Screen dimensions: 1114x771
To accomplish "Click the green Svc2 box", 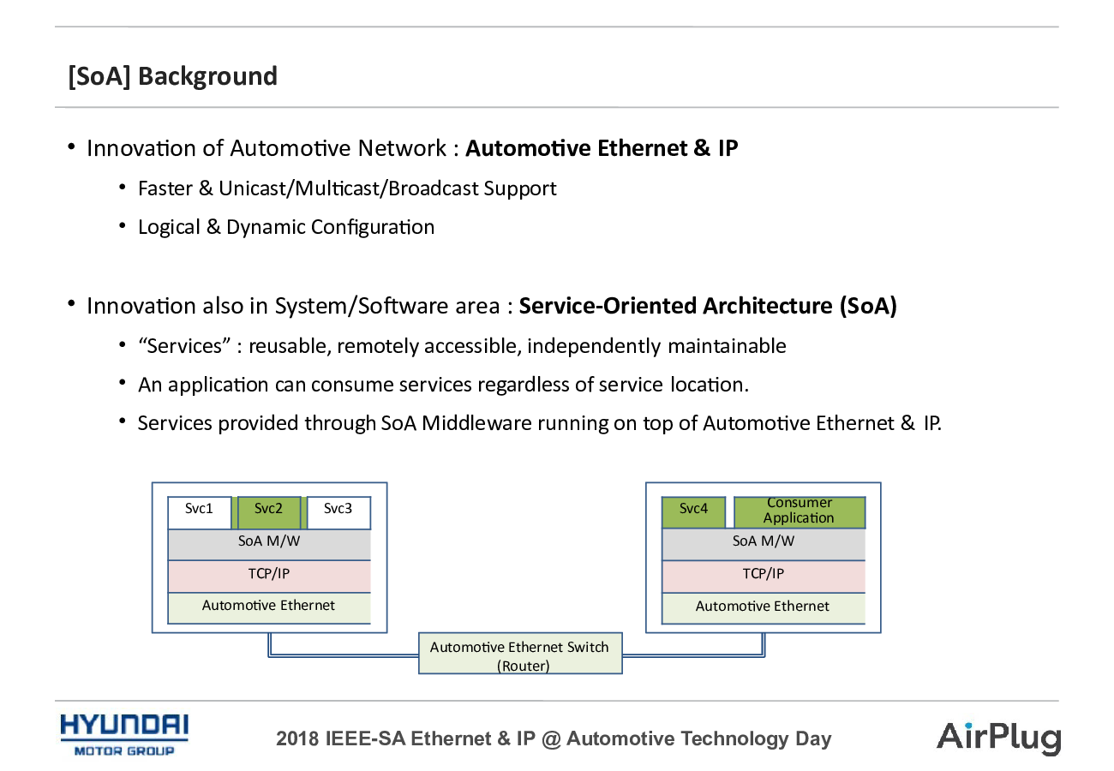I will (269, 512).
